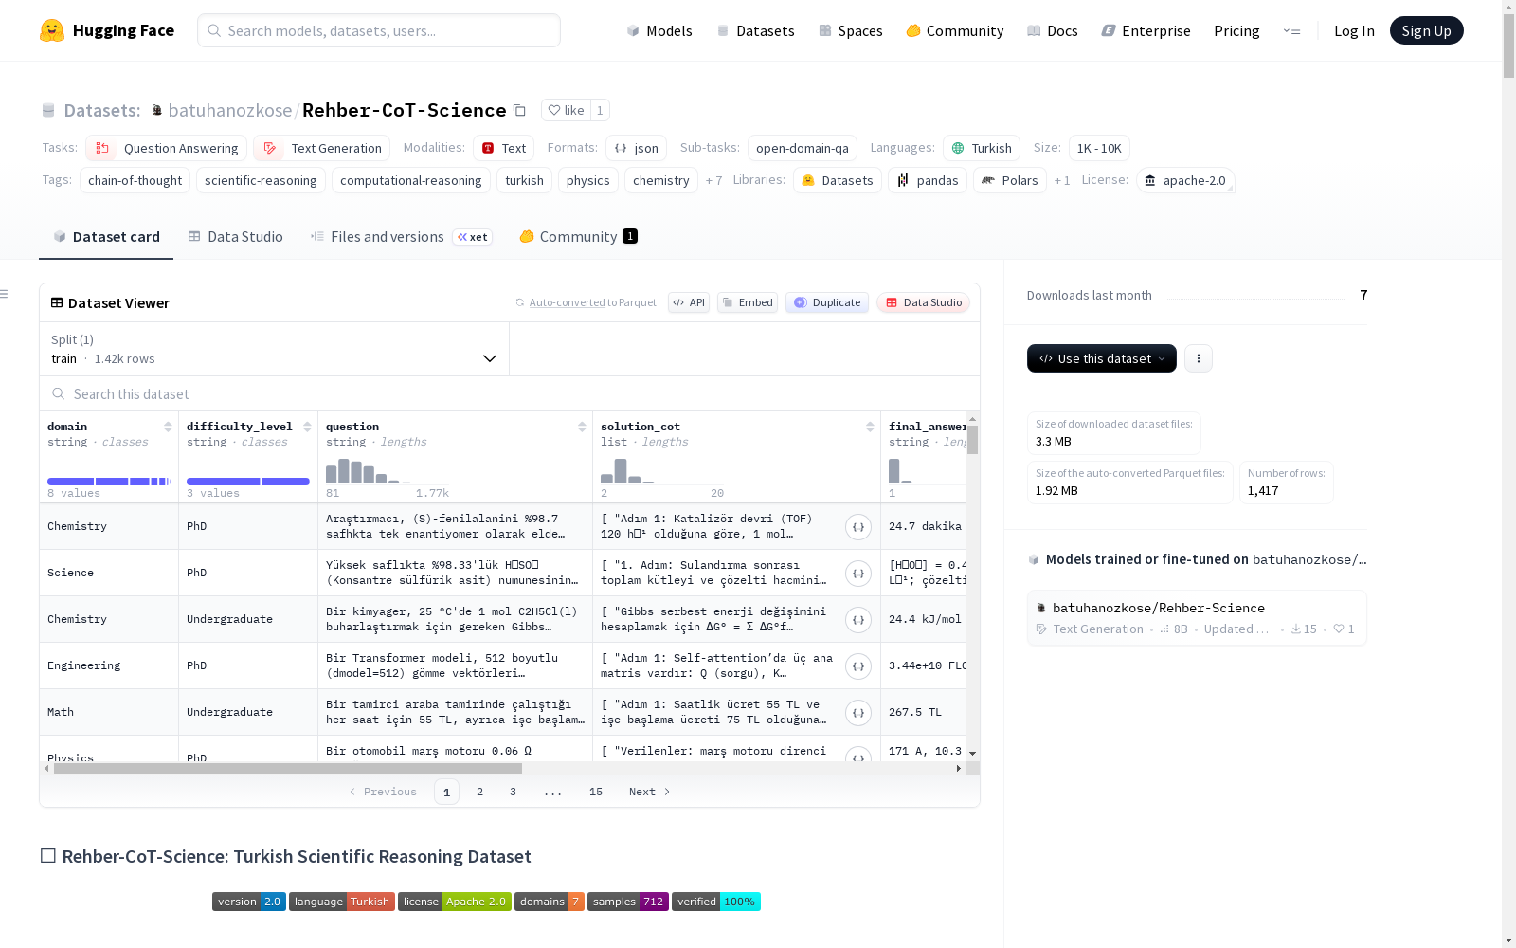The image size is (1516, 948).
Task: Show the +1 additional libraries
Action: [1062, 180]
